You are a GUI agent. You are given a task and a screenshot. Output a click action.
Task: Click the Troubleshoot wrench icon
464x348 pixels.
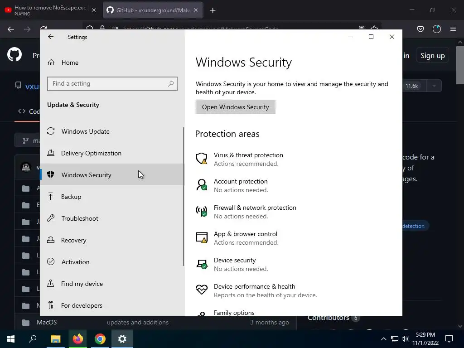[51, 218]
